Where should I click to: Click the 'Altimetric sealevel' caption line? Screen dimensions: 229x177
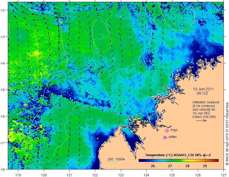coord(206,102)
